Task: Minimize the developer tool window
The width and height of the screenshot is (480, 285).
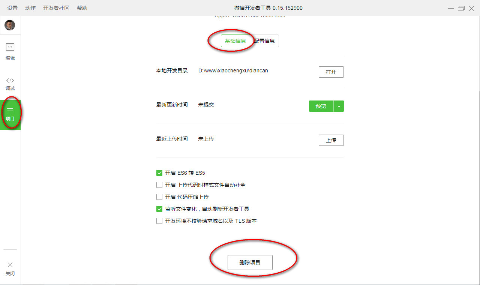Action: [450, 8]
